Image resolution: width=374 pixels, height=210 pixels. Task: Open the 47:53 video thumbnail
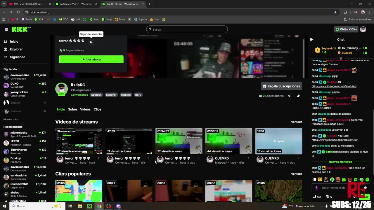(x=129, y=141)
